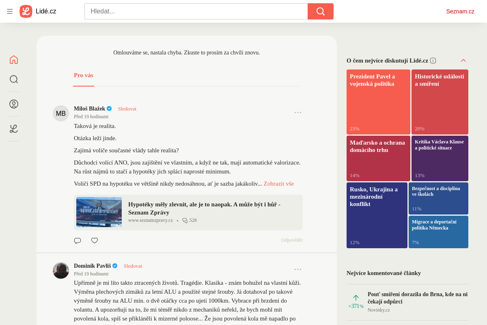Open the hypotéky article thumbnail
The width and height of the screenshot is (487, 325).
point(99,212)
